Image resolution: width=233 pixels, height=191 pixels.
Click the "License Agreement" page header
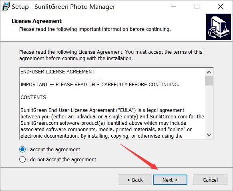36,21
